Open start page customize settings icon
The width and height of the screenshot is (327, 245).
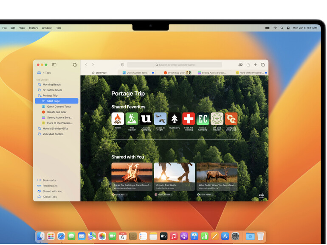point(261,195)
